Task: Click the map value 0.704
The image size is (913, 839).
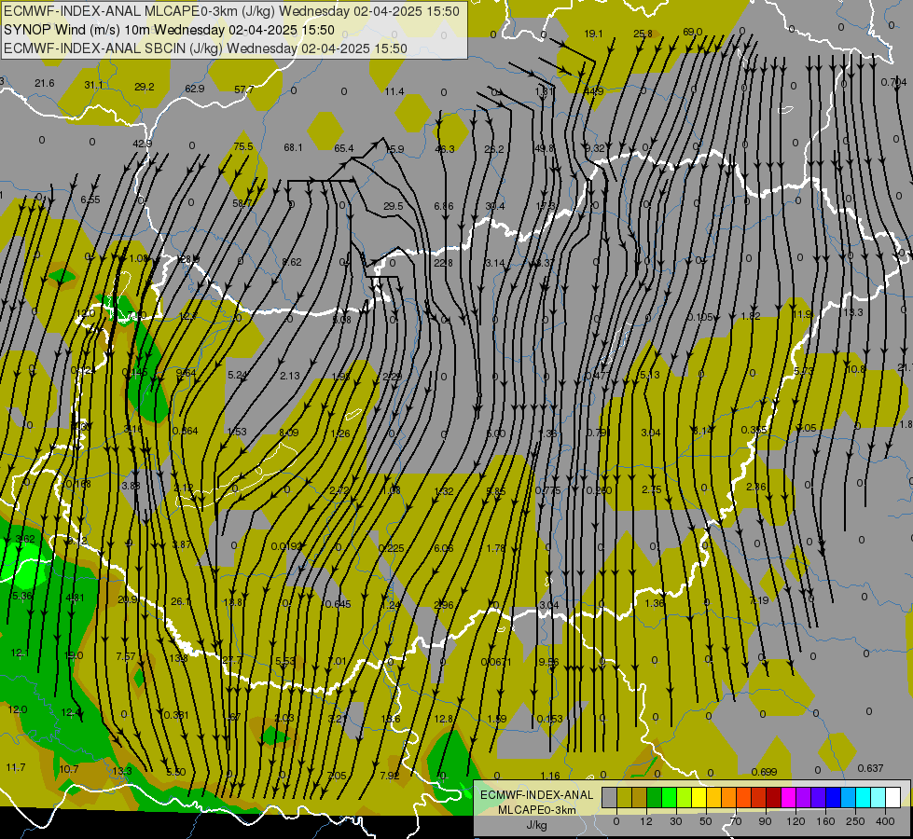Action: point(893,82)
